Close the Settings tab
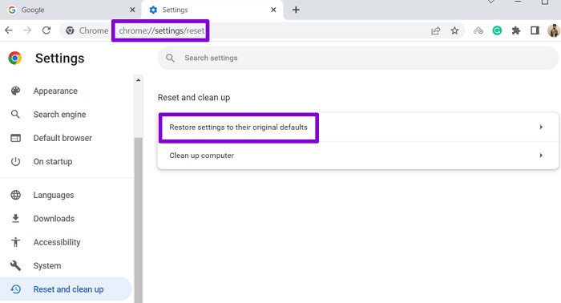The image size is (561, 303). point(273,10)
